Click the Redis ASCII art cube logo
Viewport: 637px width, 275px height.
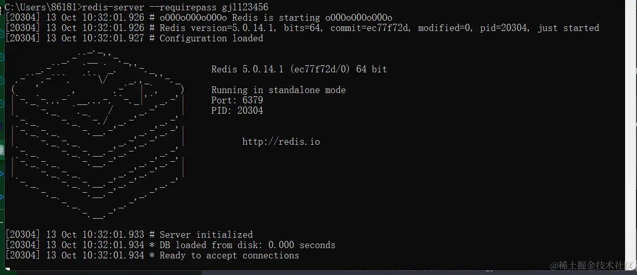tap(98, 132)
